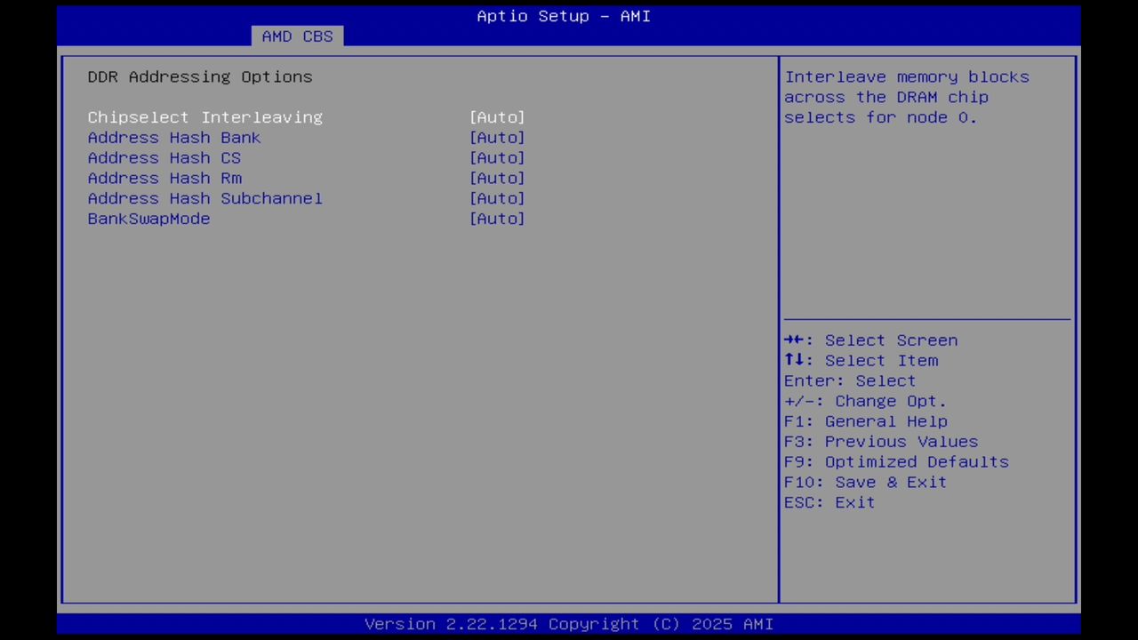Select the Address Hash CS entry

pos(164,157)
